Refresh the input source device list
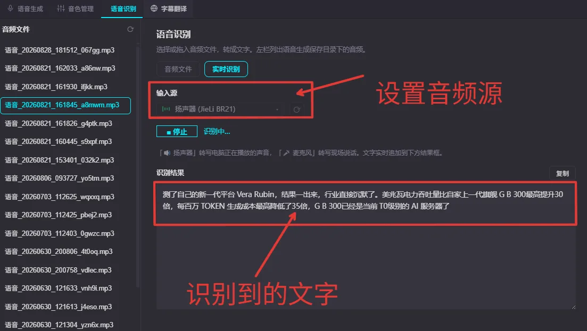587x331 pixels. pos(297,109)
